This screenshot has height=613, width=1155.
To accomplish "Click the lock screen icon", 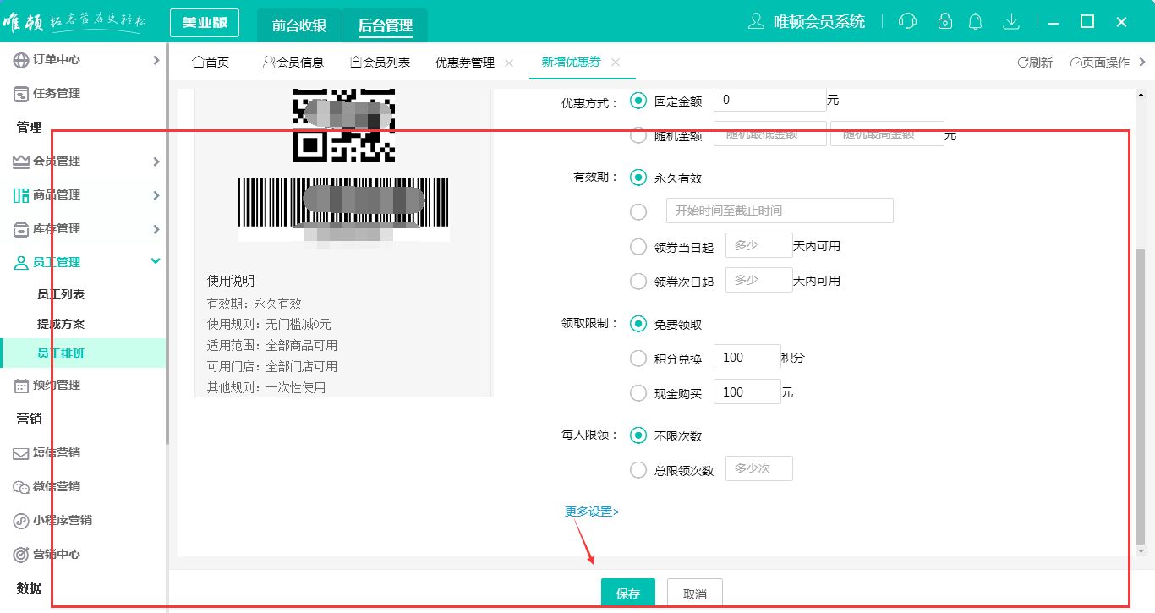I will tap(945, 22).
